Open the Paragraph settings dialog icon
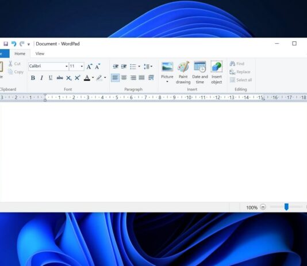307x266 pixels. point(151,78)
